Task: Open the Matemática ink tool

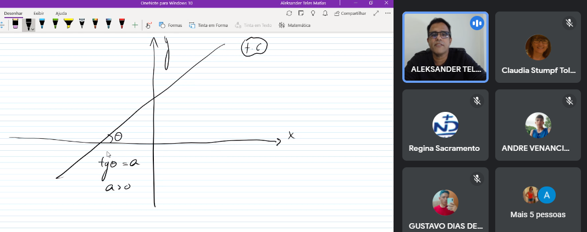Action: point(295,25)
